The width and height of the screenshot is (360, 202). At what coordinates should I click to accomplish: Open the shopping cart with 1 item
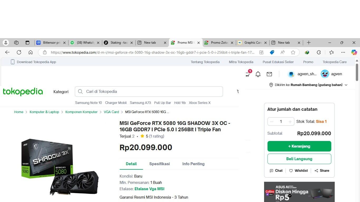coord(247,74)
